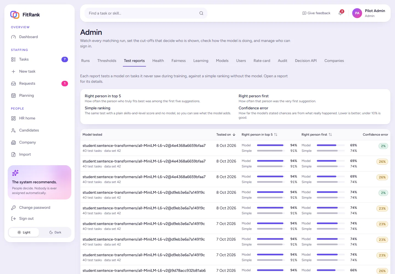Viewport: 395px width, 274px height.
Task: Open the Learning tab
Action: [x=201, y=61]
